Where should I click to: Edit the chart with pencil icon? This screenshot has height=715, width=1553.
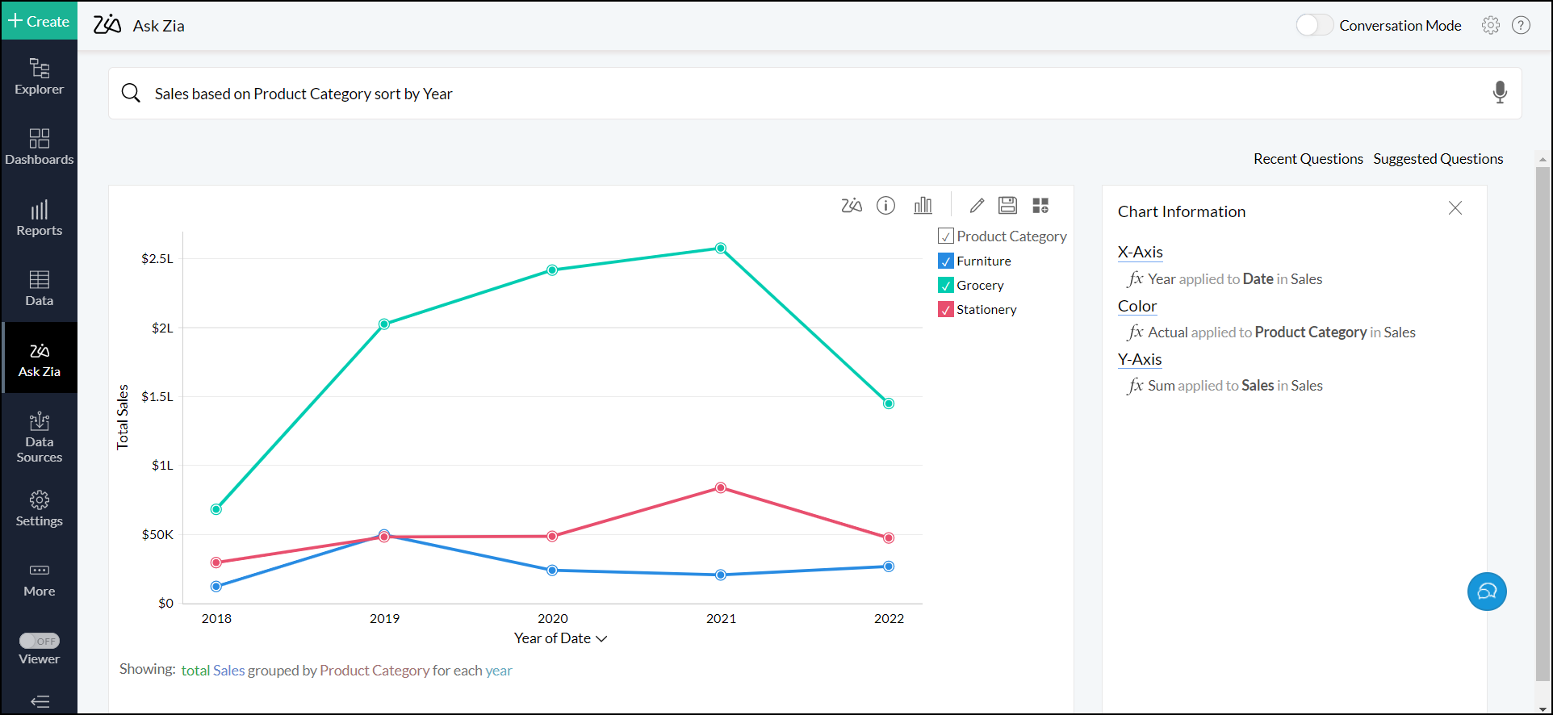pyautogui.click(x=977, y=206)
